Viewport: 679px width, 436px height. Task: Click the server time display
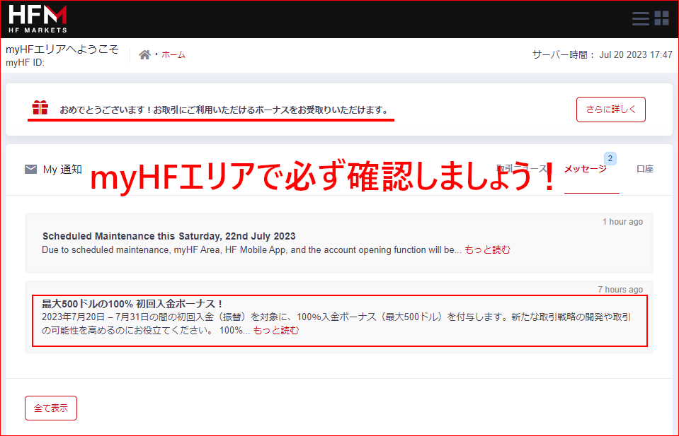pos(602,54)
